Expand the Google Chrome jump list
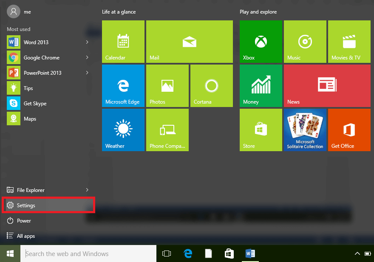Screen dimensions: 374x262 [x=87, y=57]
